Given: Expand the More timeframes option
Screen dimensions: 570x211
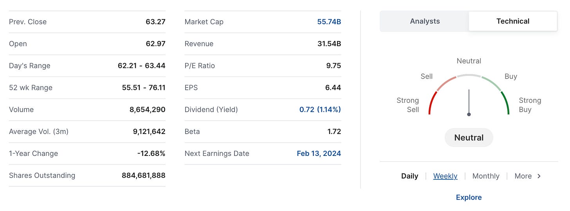Looking at the screenshot, I should (523, 176).
